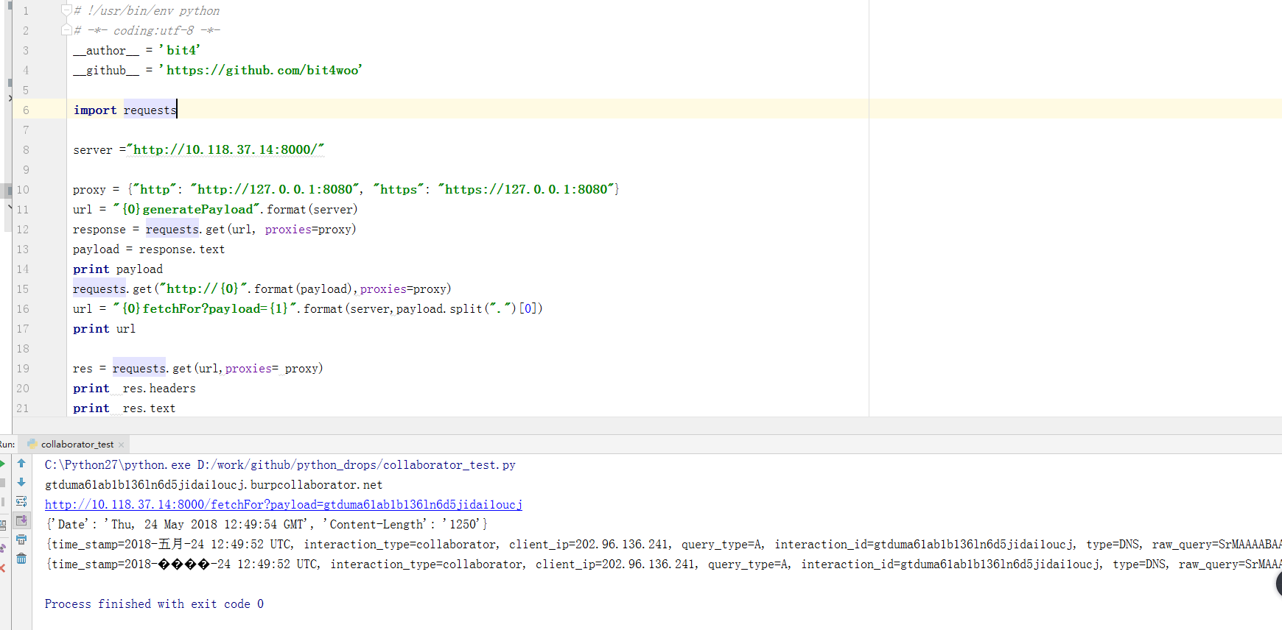Click 'Process finished with exit code 0' text

click(x=154, y=604)
